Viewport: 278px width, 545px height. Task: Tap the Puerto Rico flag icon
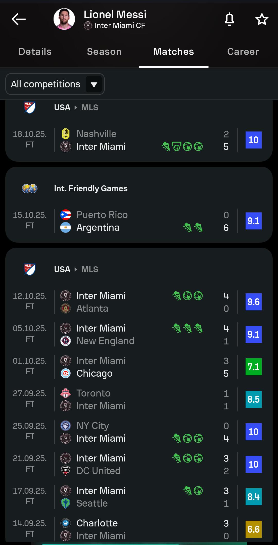click(x=66, y=215)
